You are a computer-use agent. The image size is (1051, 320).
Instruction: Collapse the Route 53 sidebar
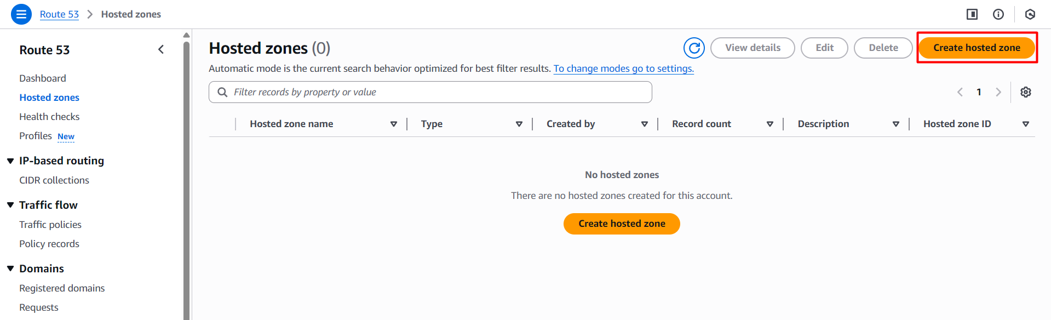(x=161, y=50)
